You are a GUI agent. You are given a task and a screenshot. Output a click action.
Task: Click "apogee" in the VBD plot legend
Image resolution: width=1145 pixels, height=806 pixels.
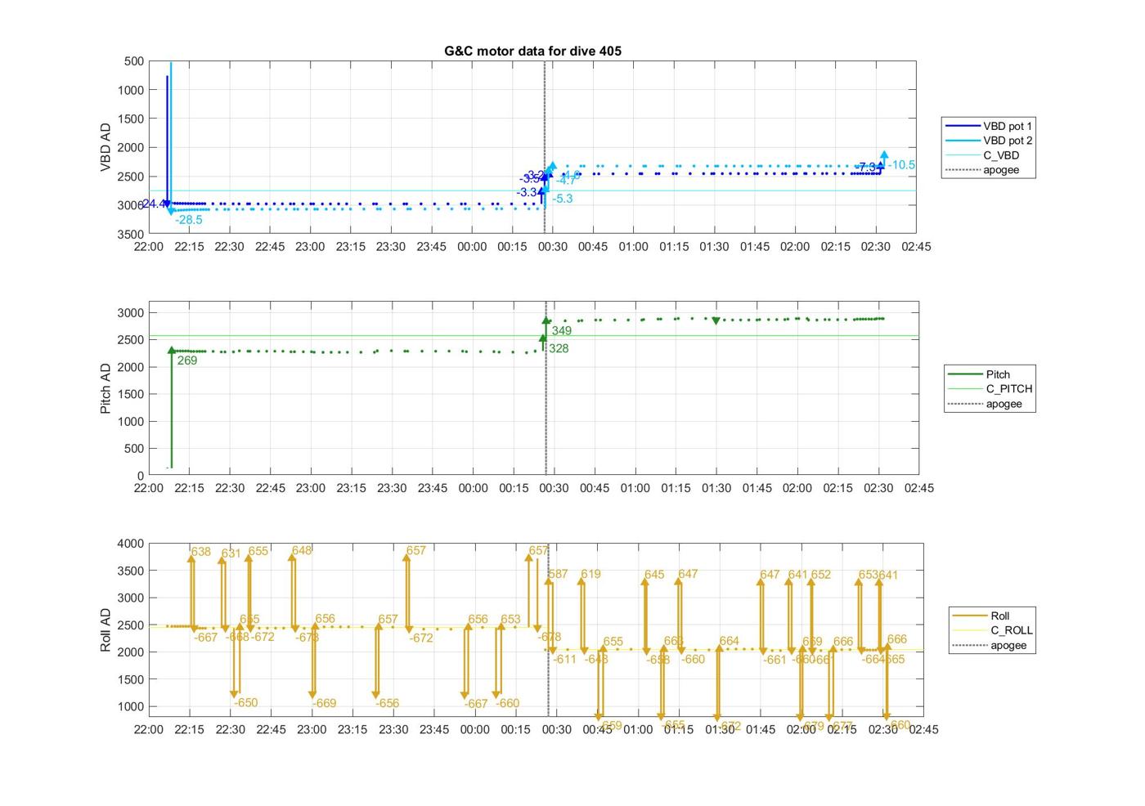pos(988,170)
